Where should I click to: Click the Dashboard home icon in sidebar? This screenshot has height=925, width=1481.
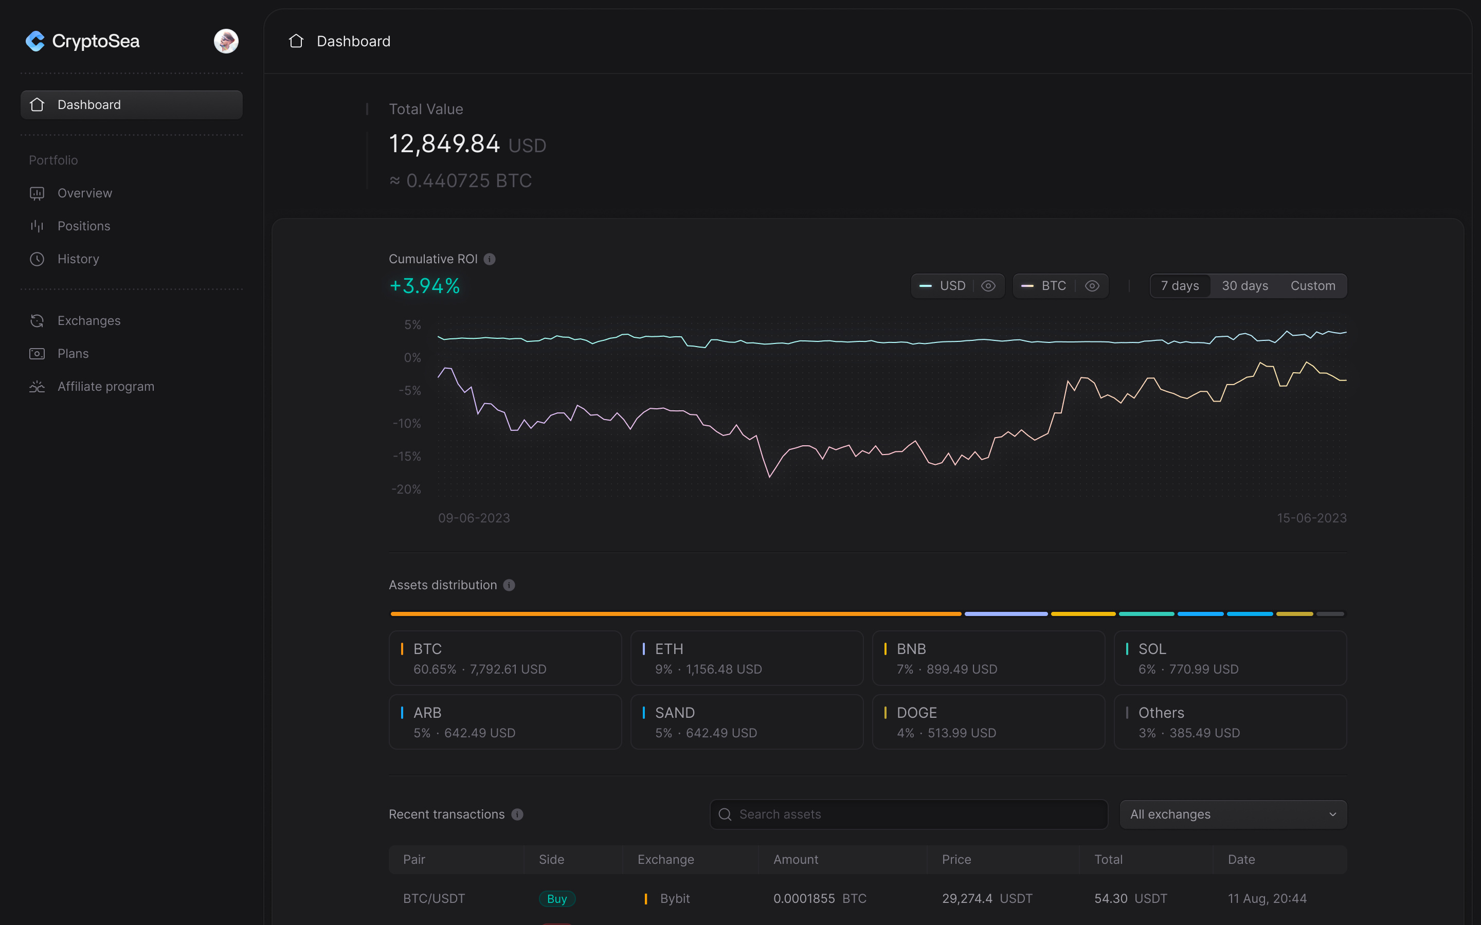click(38, 104)
